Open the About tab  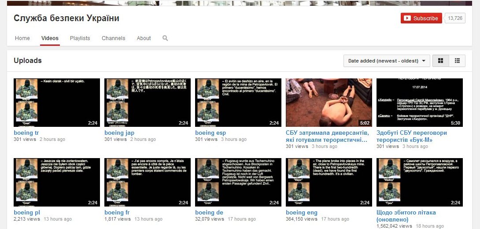click(x=144, y=38)
